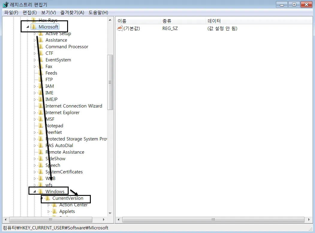Click the status bar registry path

pos(55,228)
